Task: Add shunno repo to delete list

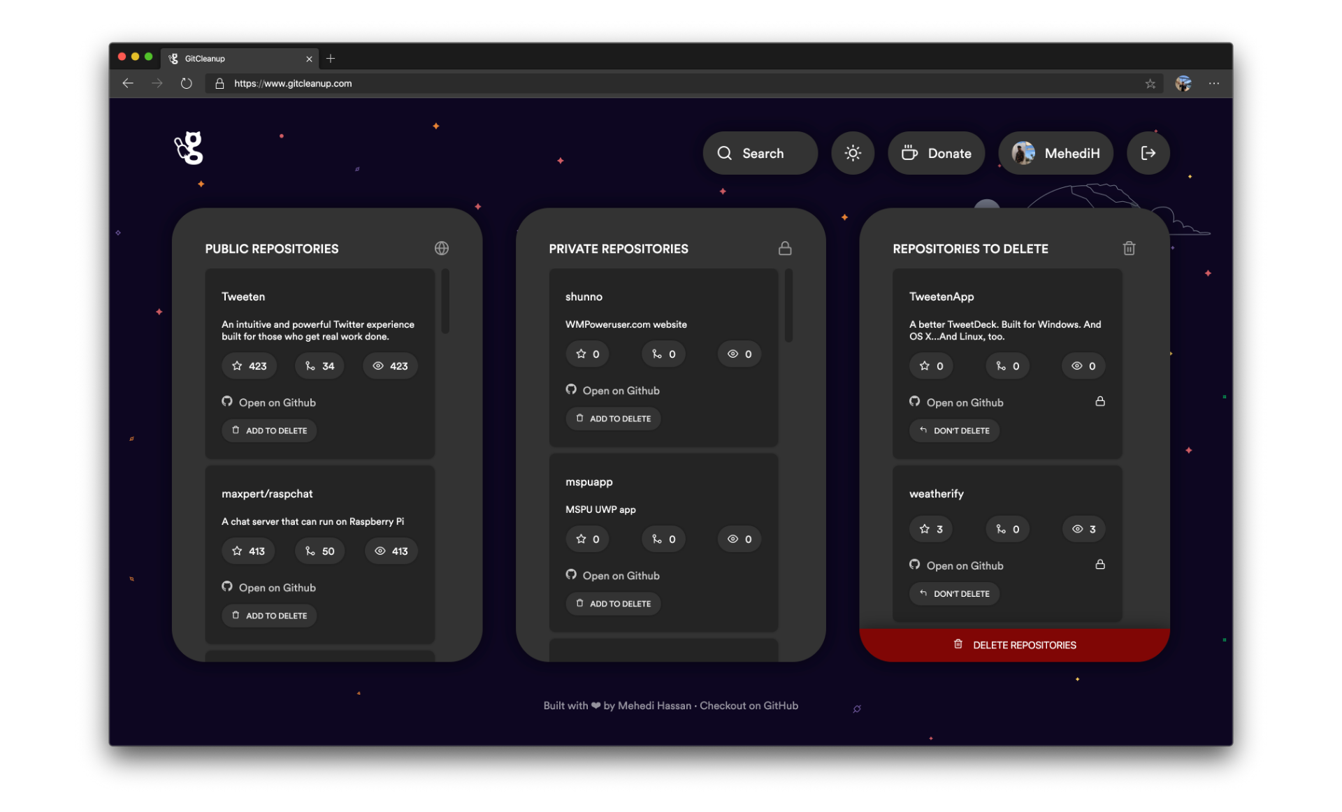Action: tap(613, 419)
